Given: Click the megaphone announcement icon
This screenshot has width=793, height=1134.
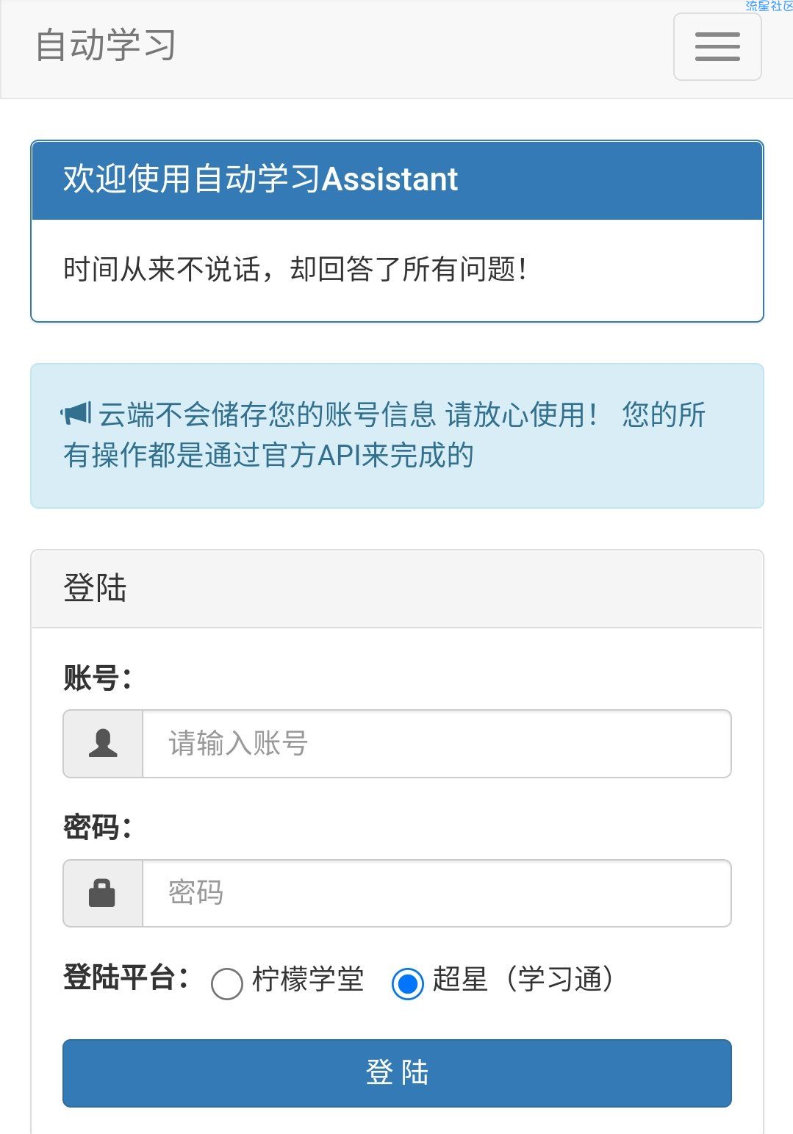Looking at the screenshot, I should [x=76, y=415].
